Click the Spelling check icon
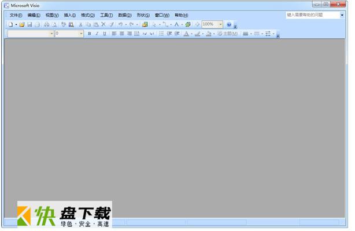Screen dimensions: 355x231 click(x=64, y=24)
